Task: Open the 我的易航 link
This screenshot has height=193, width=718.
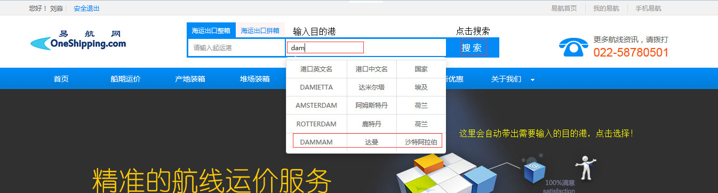Action: click(x=606, y=9)
